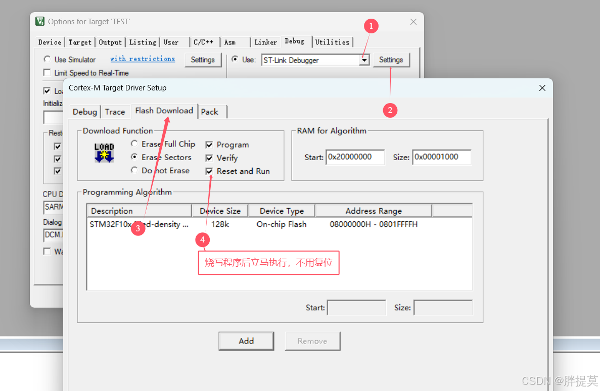This screenshot has height=391, width=600.
Task: Select the Use Simulator radio button
Action: [47, 59]
